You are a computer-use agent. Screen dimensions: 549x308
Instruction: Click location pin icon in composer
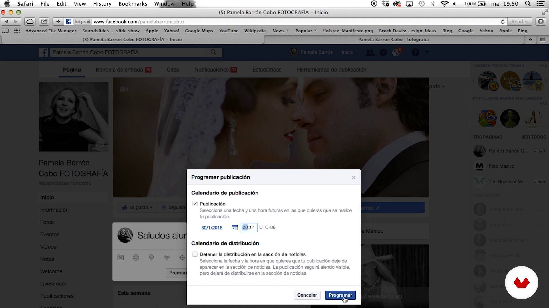tap(151, 258)
